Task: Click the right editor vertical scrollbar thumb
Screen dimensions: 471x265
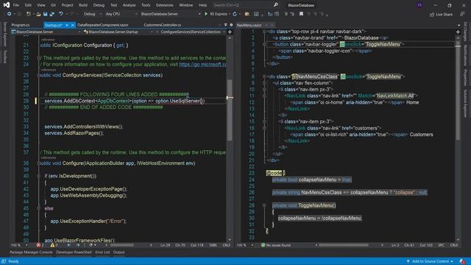Action: [x=458, y=90]
